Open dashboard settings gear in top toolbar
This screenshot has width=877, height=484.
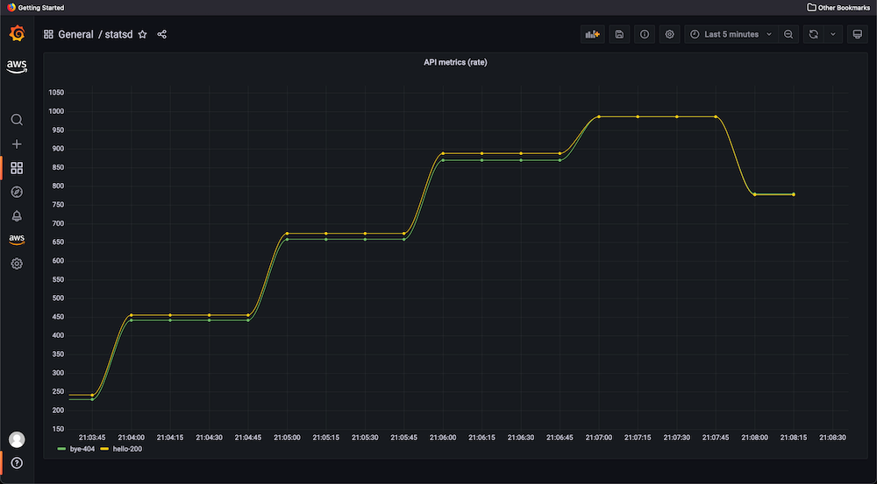coord(670,34)
